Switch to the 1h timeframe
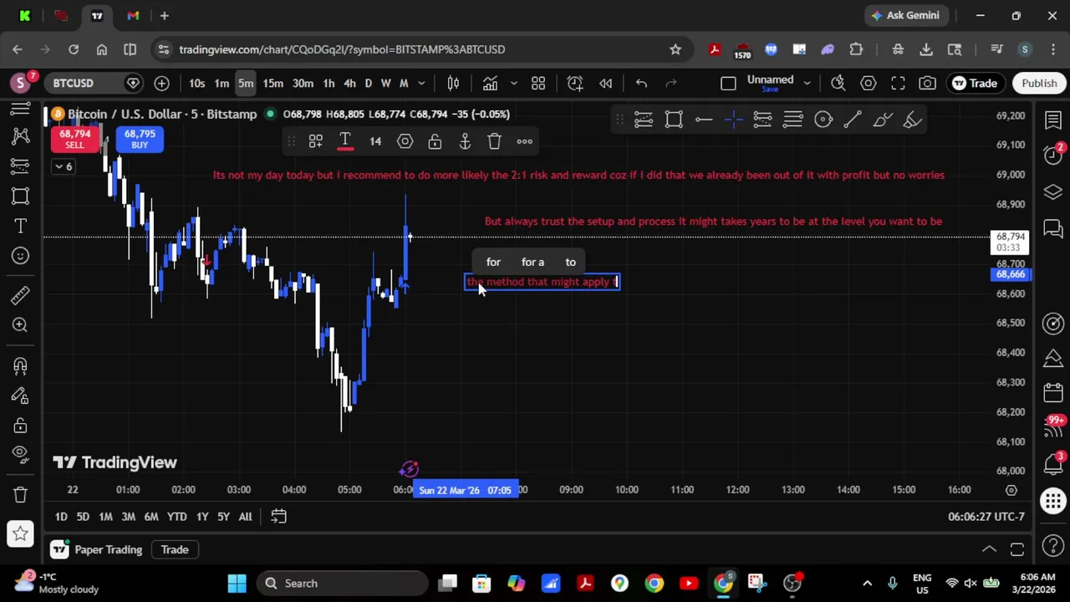 [x=329, y=83]
